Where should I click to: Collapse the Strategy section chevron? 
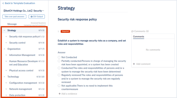pos(4,30)
